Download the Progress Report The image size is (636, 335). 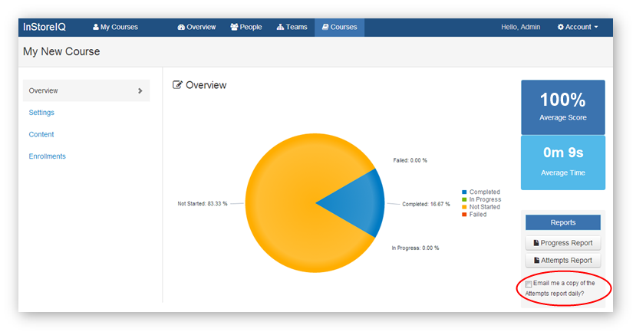click(562, 243)
